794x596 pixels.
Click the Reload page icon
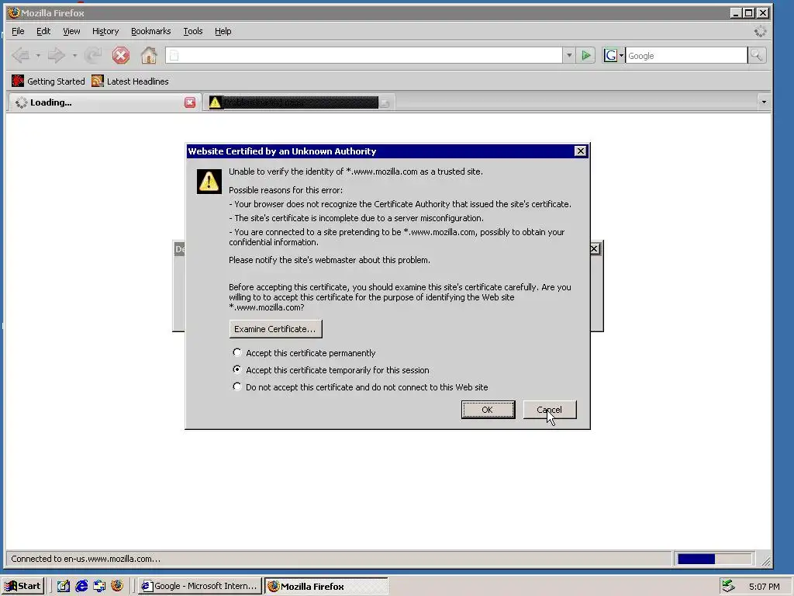pos(93,55)
